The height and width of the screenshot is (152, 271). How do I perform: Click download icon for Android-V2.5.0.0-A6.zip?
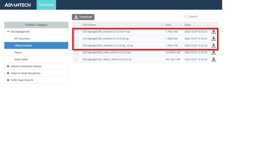pyautogui.click(x=214, y=39)
